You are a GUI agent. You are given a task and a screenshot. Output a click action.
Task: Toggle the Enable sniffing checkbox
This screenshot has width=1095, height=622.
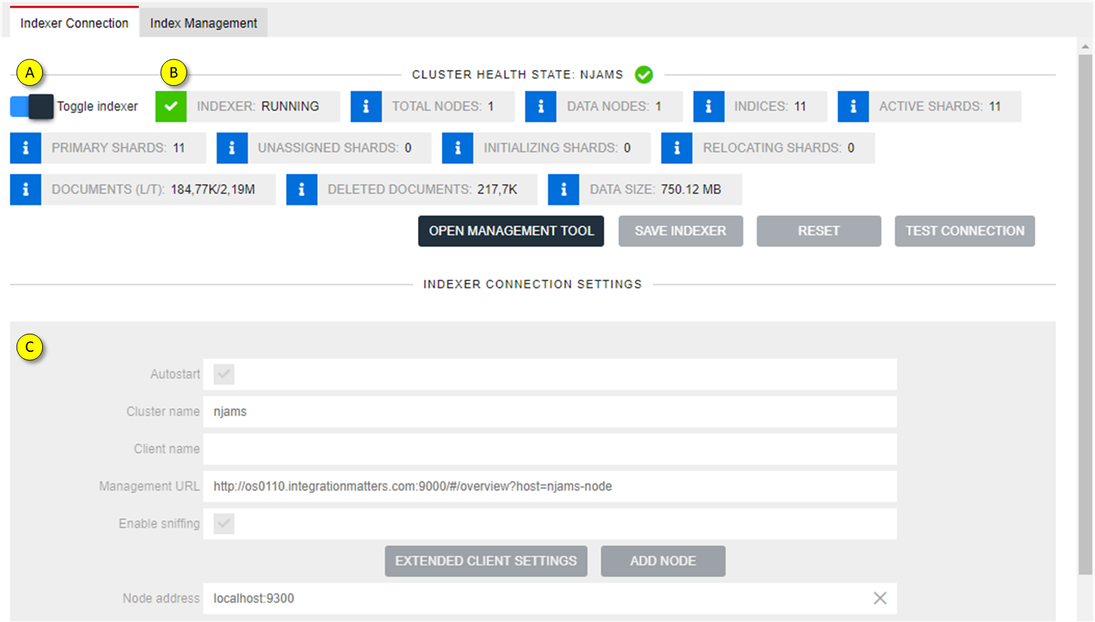click(x=224, y=524)
